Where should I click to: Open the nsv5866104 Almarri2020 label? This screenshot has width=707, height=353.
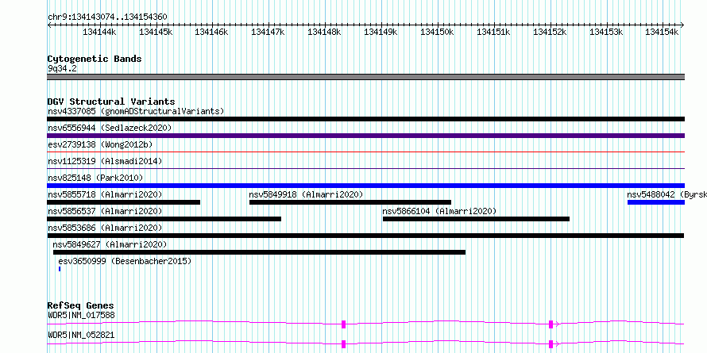439,212
